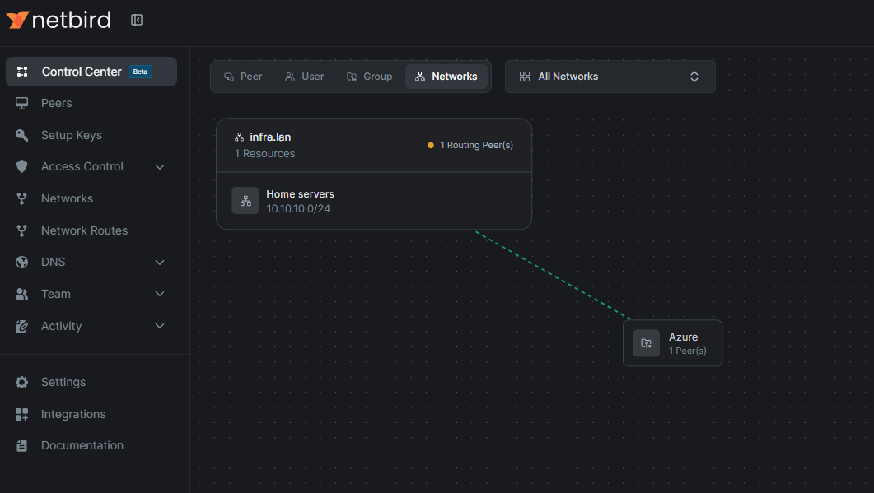The image size is (874, 493).
Task: Click the DNS globe icon
Action: click(22, 262)
